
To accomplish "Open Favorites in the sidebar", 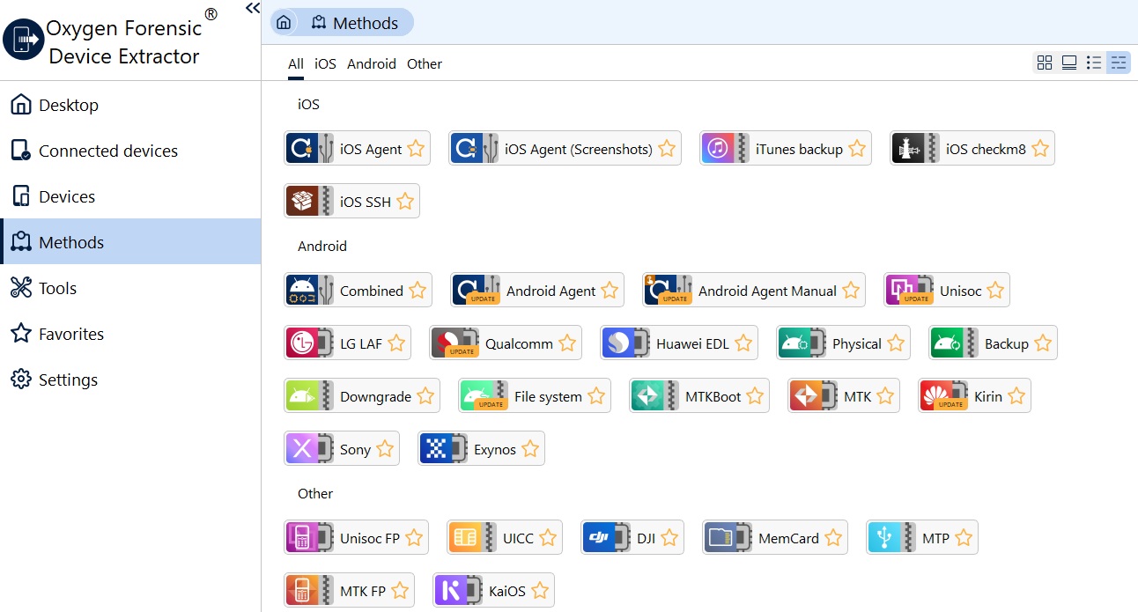I will [x=130, y=334].
